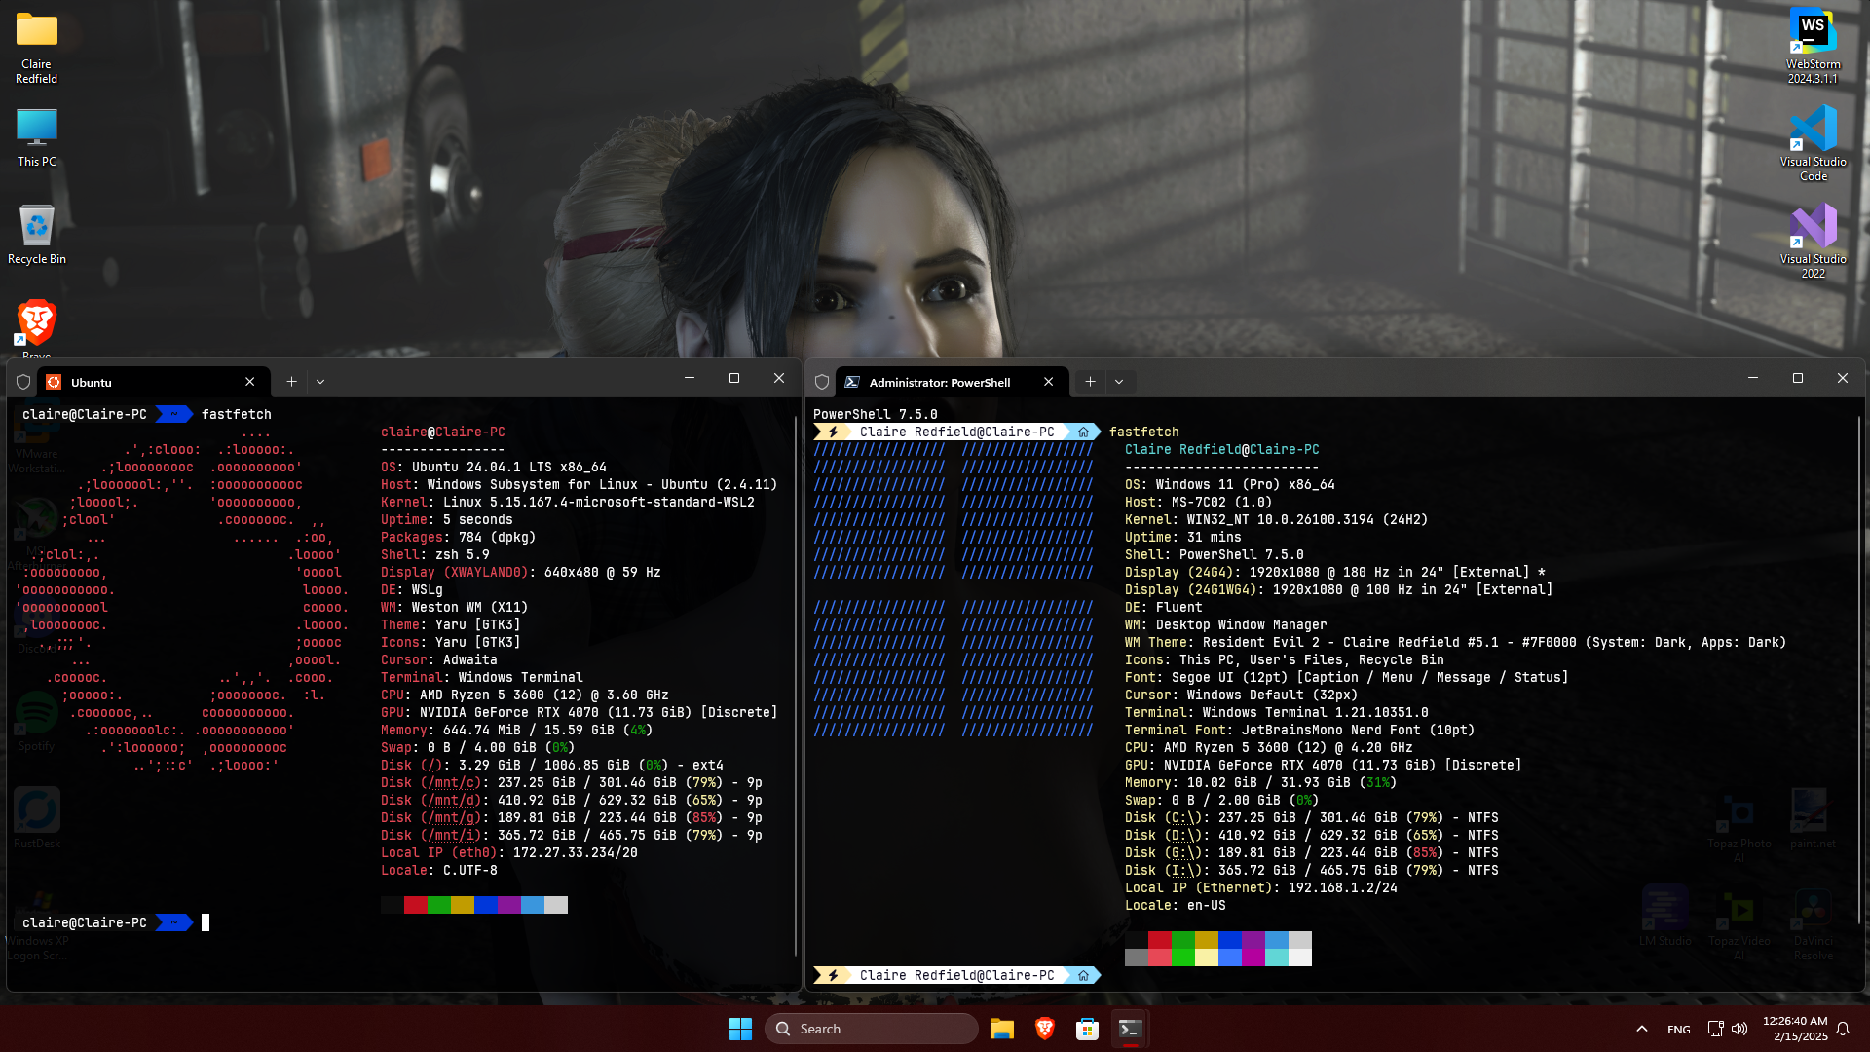Click the purple color block in PowerShell fastfetch
Screen dimensions: 1870x1052
pos(1253,940)
